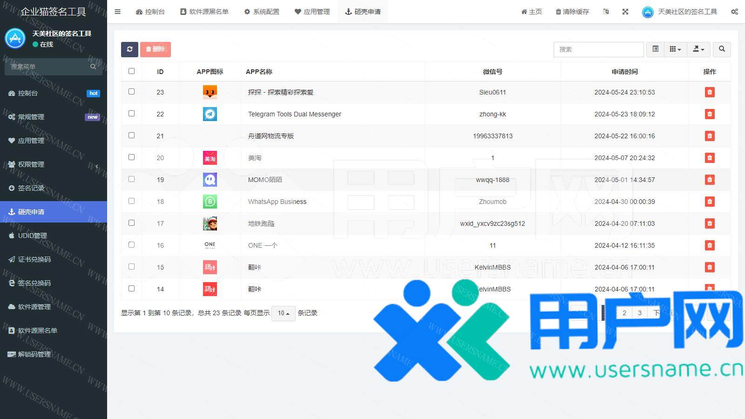745x419 pixels.
Task: Enter fullscreen with the expand icon
Action: tap(625, 12)
